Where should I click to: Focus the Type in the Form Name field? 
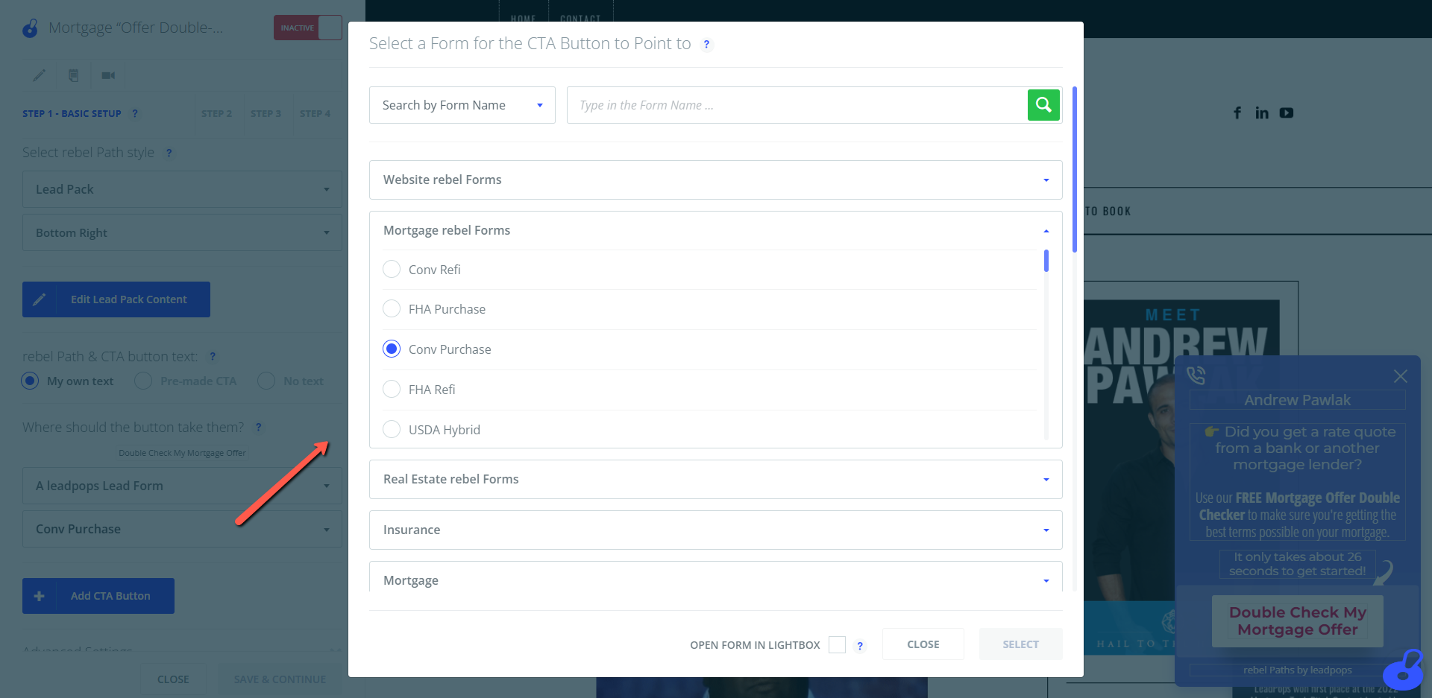(797, 105)
